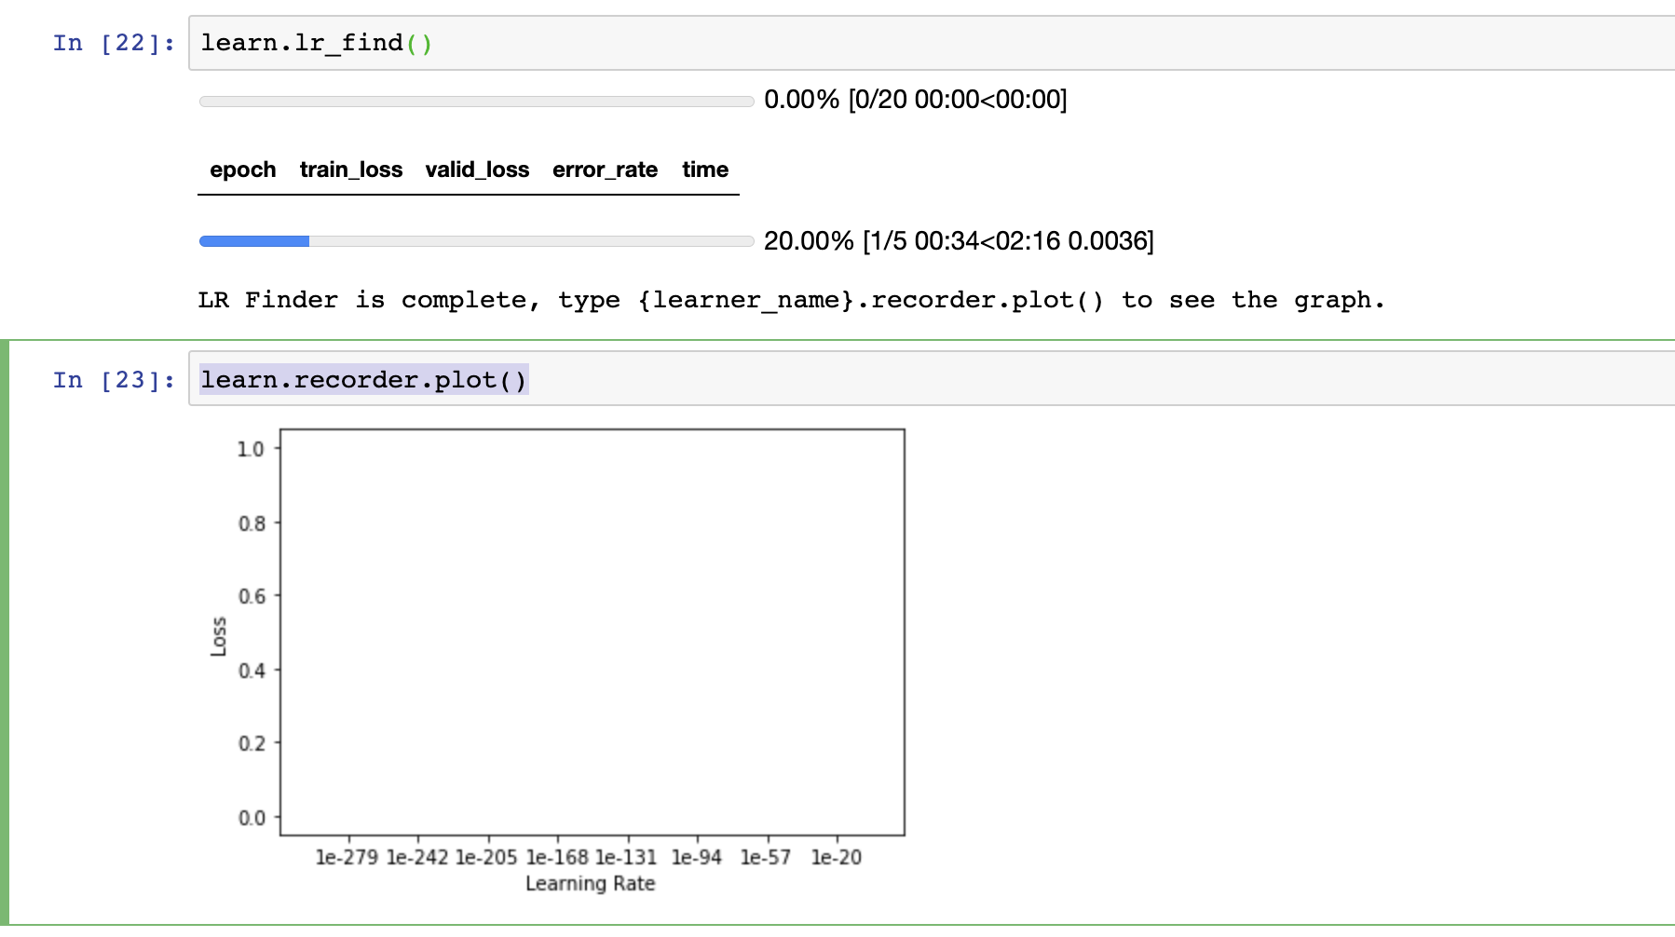Click the 1e-20 tick label on x-axis
This screenshot has height=937, width=1675.
click(x=836, y=857)
